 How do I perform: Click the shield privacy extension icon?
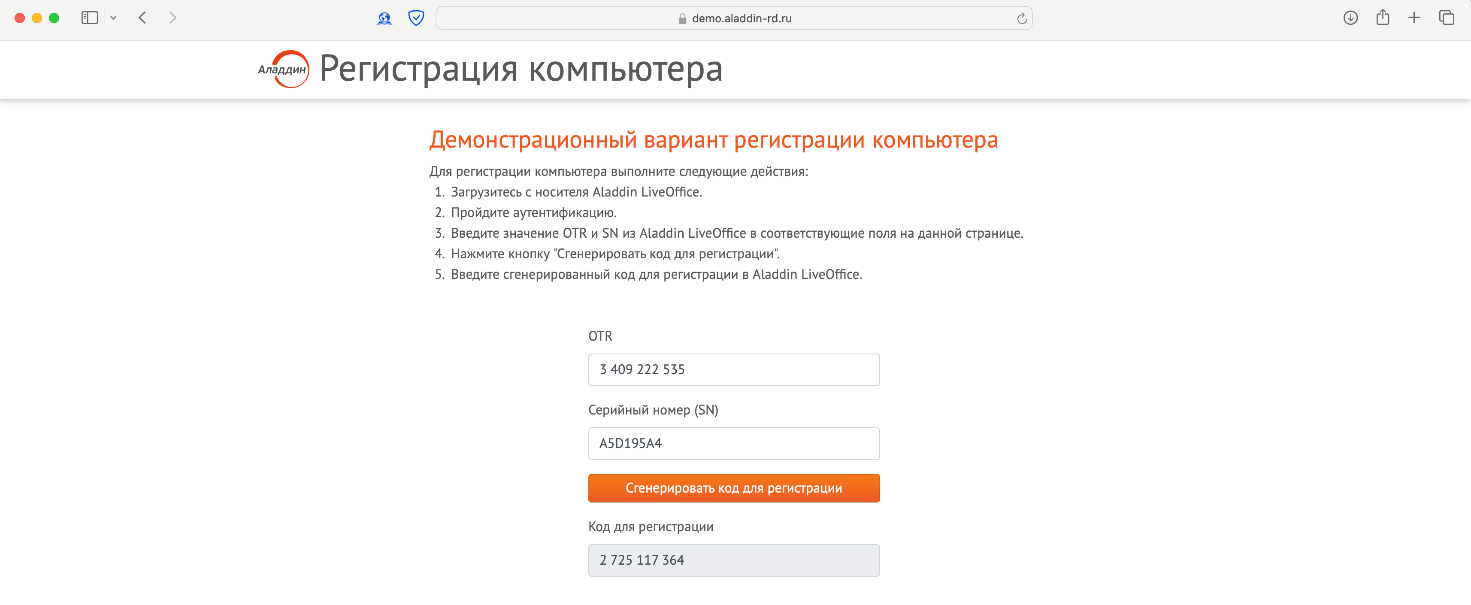click(x=416, y=18)
